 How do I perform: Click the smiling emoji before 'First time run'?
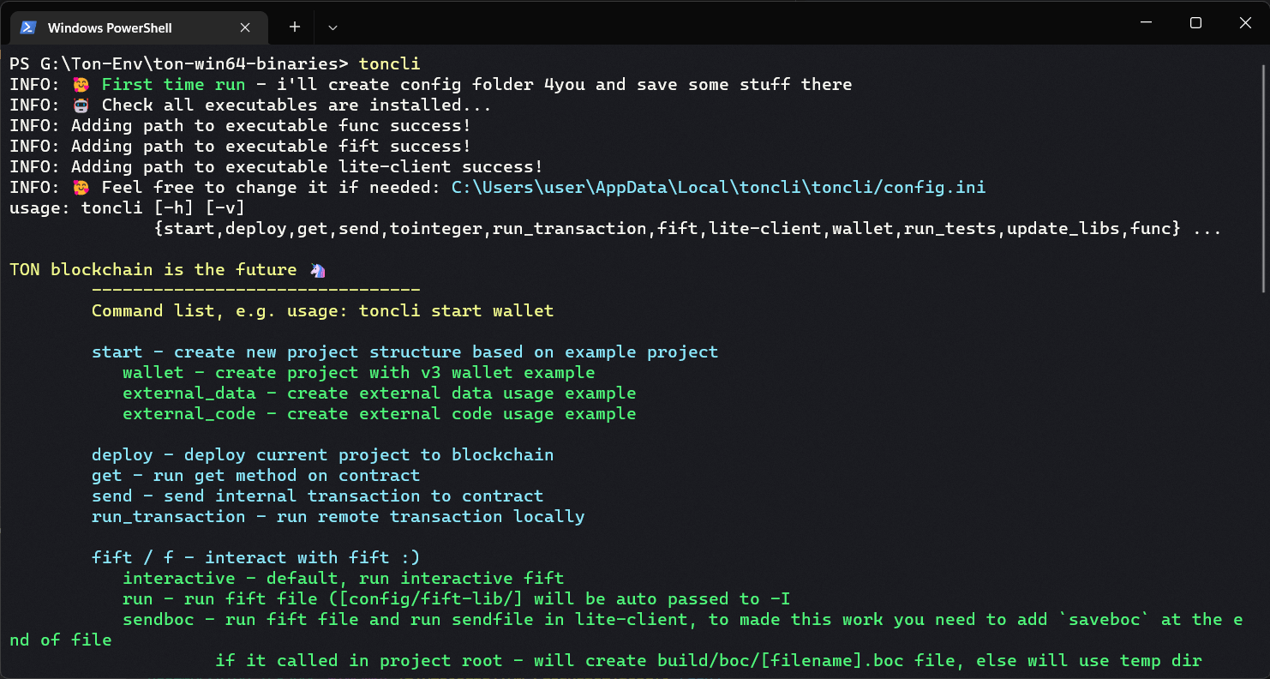click(x=82, y=85)
